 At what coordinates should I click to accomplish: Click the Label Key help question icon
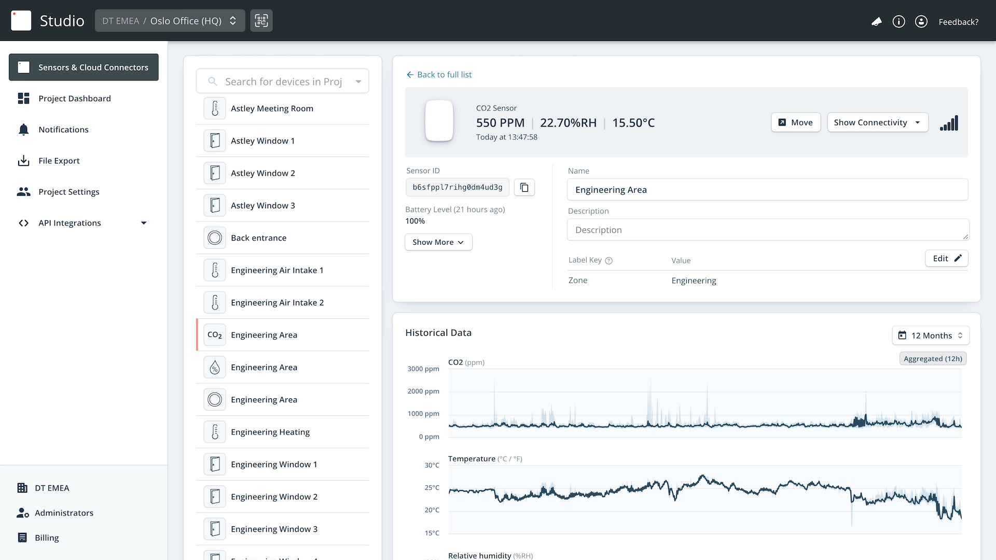[x=609, y=261]
